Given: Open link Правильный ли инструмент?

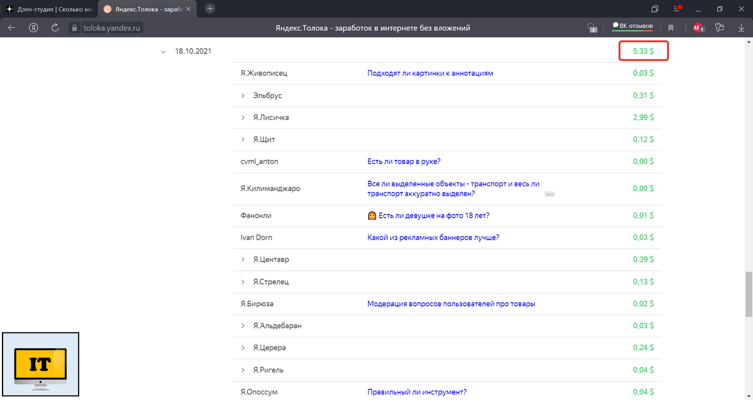Looking at the screenshot, I should coord(417,392).
